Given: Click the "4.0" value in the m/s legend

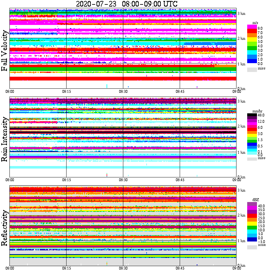Looking at the screenshot, I should pos(260,46).
